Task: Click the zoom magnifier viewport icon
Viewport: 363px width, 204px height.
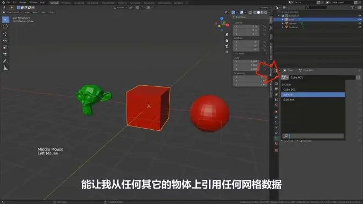Action: (x=227, y=35)
